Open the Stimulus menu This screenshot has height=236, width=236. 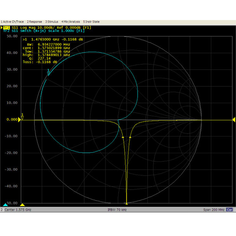click(52, 22)
